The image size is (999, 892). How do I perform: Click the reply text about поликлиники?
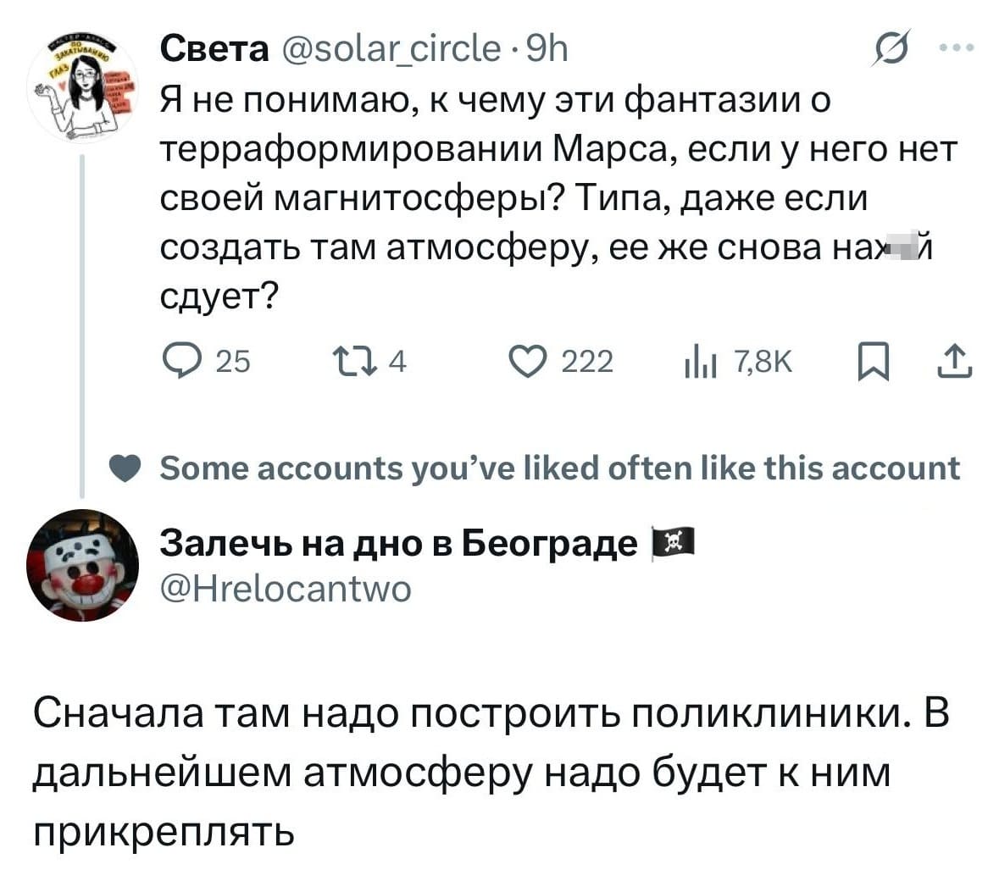491,773
